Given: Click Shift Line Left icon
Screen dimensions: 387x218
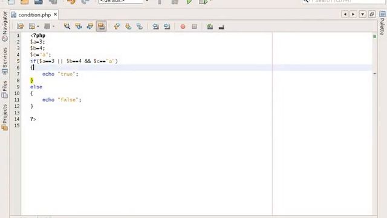Looking at the screenshot, I should point(155,27).
